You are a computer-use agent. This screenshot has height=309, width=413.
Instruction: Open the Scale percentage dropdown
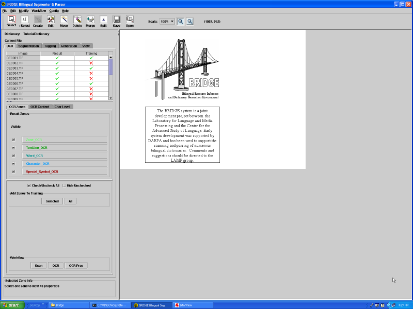[x=167, y=22]
